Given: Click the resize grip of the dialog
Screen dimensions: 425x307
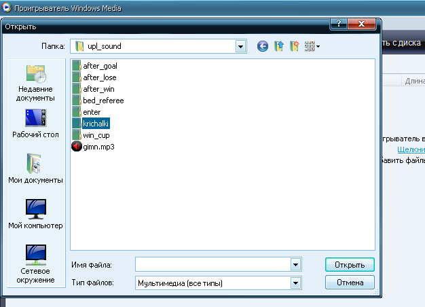Looking at the screenshot, I should (376, 292).
